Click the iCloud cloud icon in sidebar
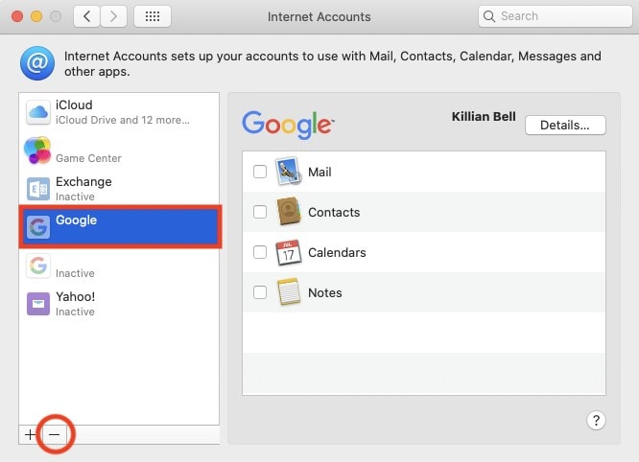The image size is (639, 462). coord(38,112)
